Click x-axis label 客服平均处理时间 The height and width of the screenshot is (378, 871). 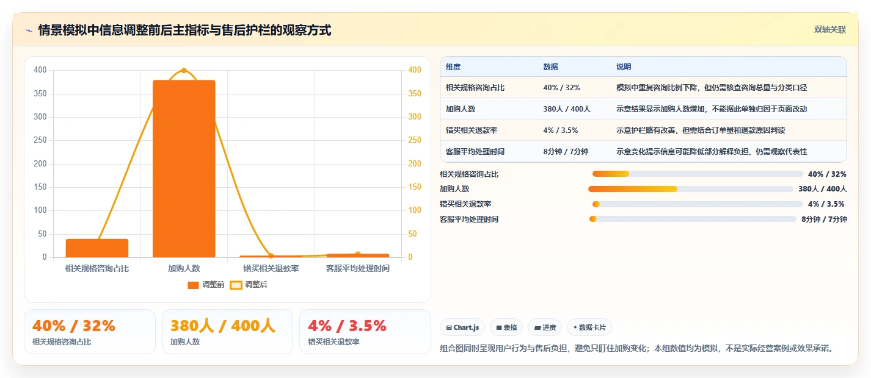pyautogui.click(x=358, y=268)
